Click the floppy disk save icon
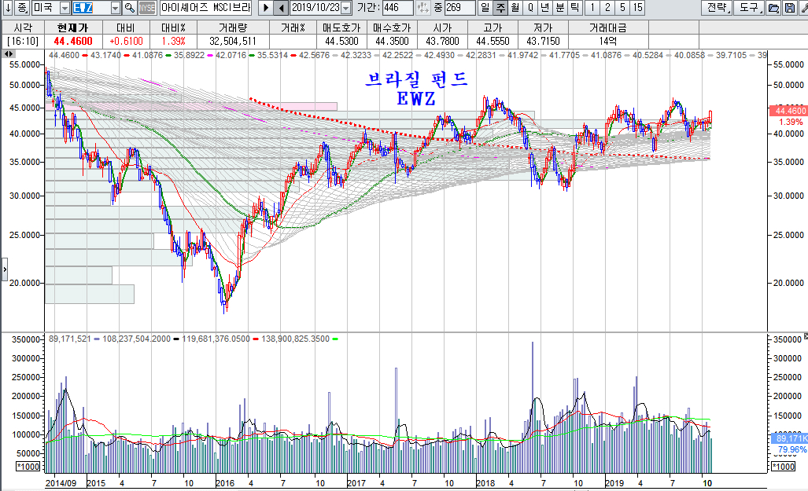Image resolution: width=808 pixels, height=491 pixels. [x=789, y=8]
